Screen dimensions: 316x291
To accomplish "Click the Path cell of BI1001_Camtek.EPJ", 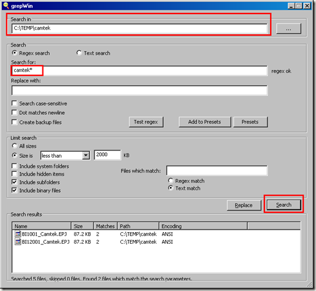I will [x=138, y=234].
